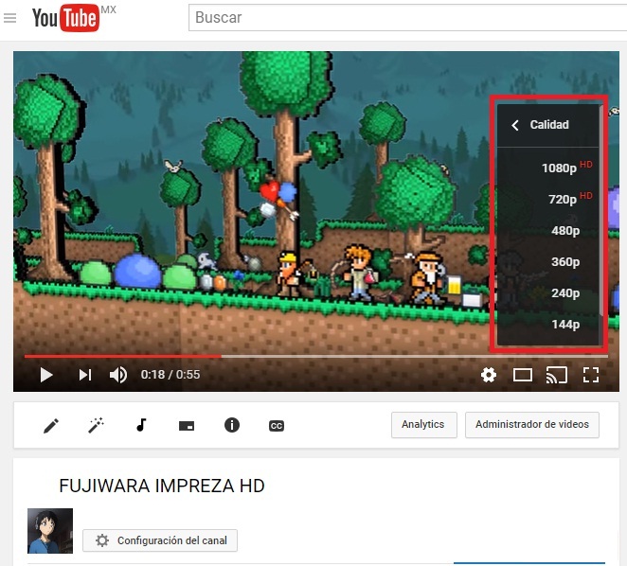
Task: Choose 360p quality
Action: (x=547, y=261)
